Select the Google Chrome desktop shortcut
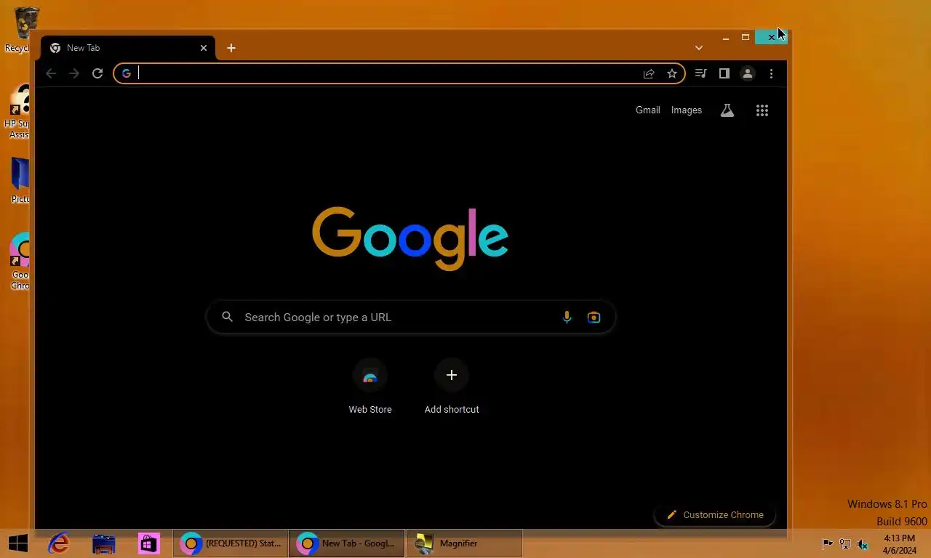931x558 pixels. pyautogui.click(x=20, y=262)
